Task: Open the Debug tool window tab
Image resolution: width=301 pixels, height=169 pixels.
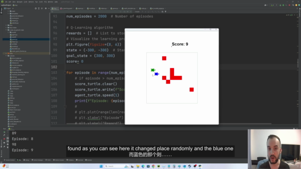Action: 27,160
